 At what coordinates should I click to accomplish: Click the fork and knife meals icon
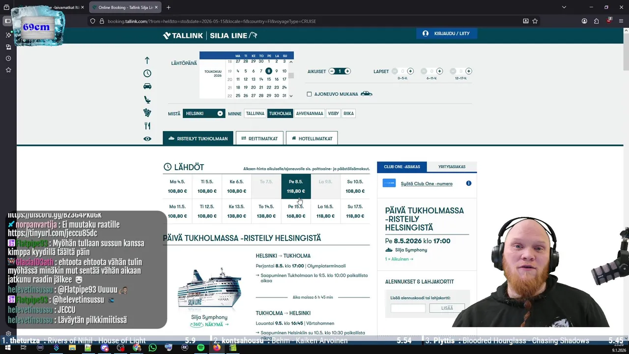pos(147,126)
